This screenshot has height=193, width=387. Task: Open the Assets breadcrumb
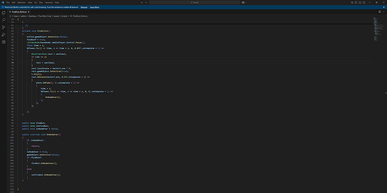point(56,16)
